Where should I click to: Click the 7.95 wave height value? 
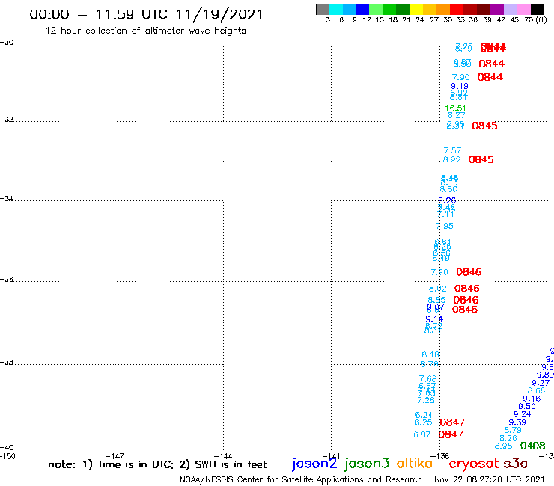tap(445, 226)
